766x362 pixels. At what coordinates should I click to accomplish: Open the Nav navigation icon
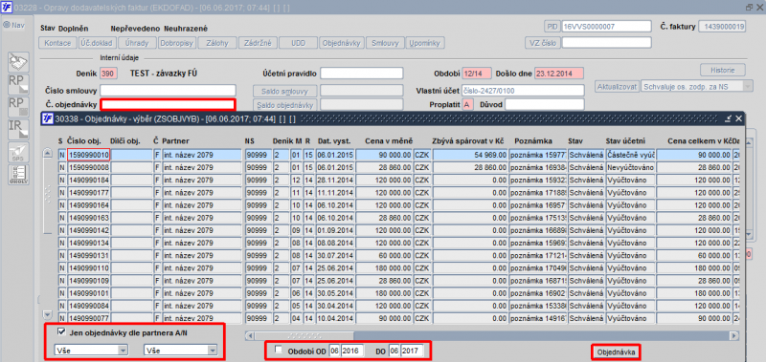tap(13, 26)
